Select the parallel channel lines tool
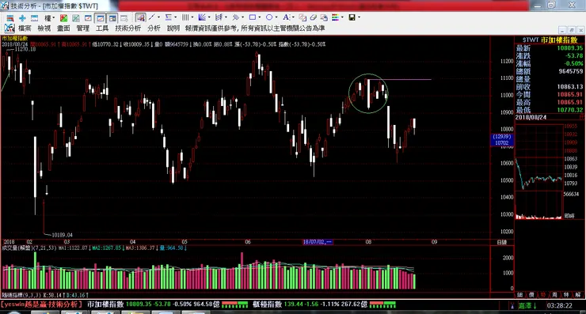Viewport: 586px width, 314px height. click(x=219, y=17)
